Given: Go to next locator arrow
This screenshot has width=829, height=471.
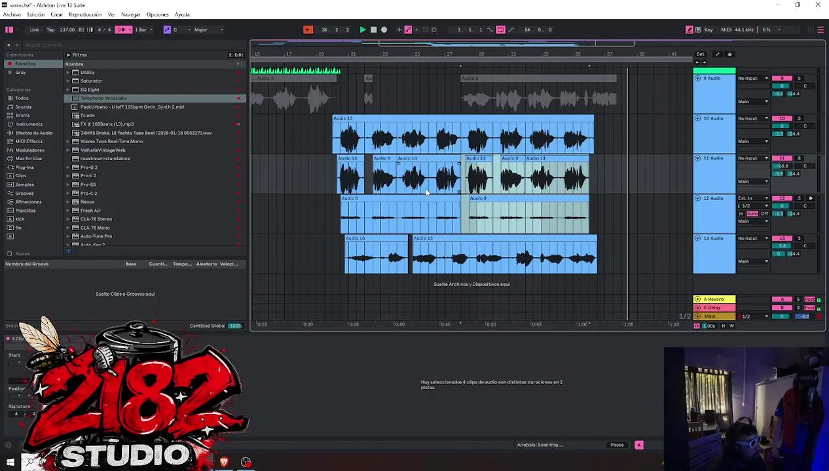Looking at the screenshot, I should [704, 62].
